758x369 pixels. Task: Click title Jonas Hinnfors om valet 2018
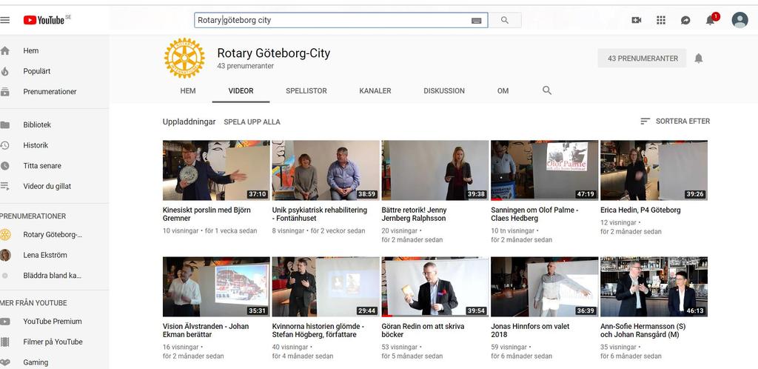530,330
